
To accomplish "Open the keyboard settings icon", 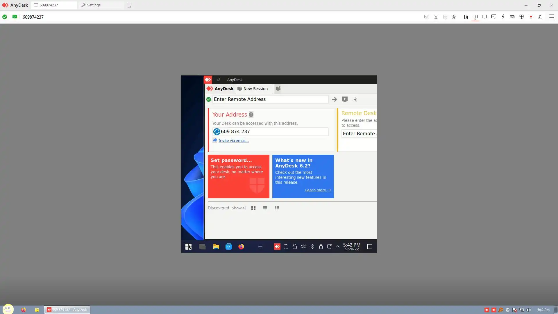I will click(x=512, y=17).
